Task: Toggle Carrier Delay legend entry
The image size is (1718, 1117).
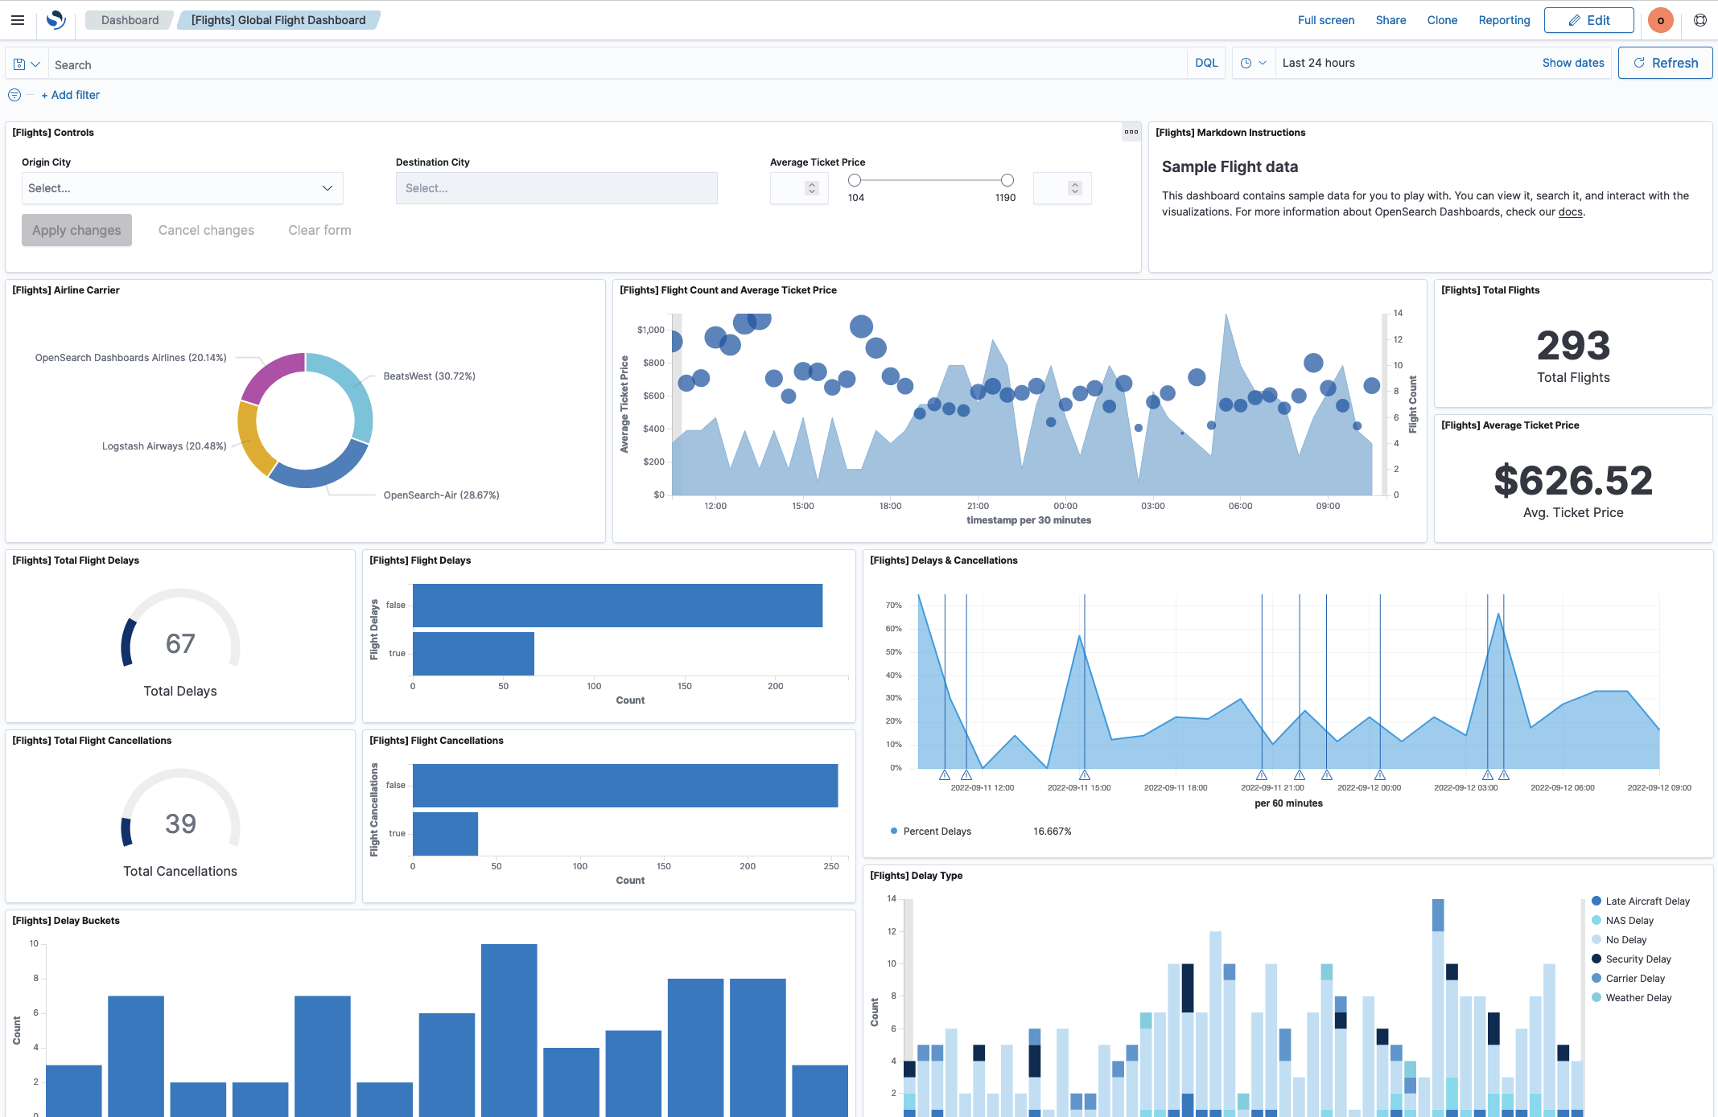Action: coord(1628,979)
